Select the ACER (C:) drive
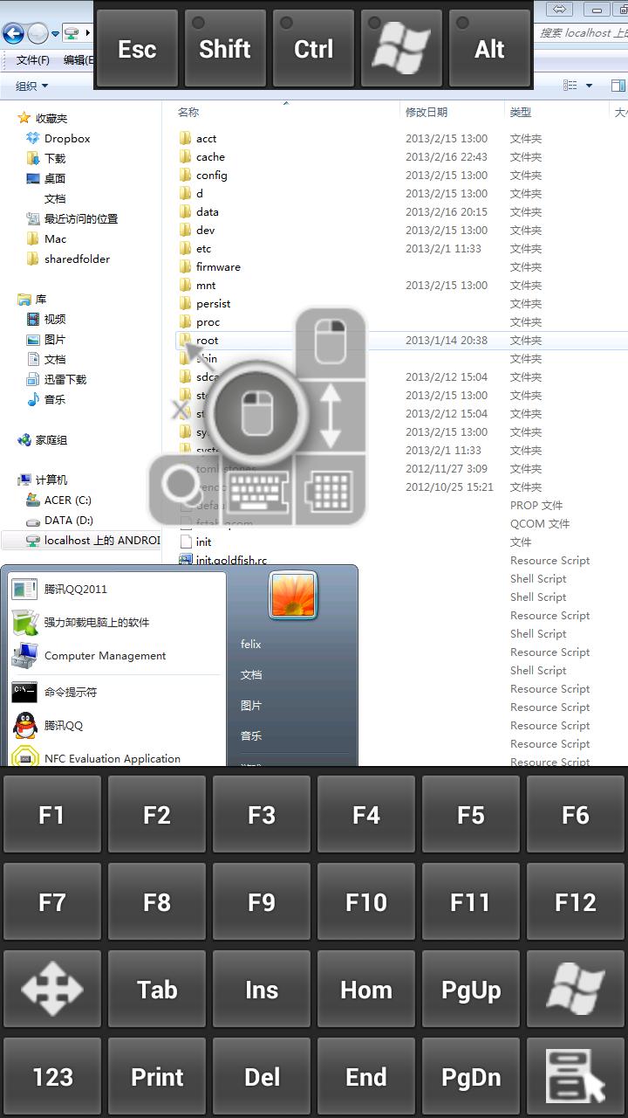The width and height of the screenshot is (628, 1118). 67,500
